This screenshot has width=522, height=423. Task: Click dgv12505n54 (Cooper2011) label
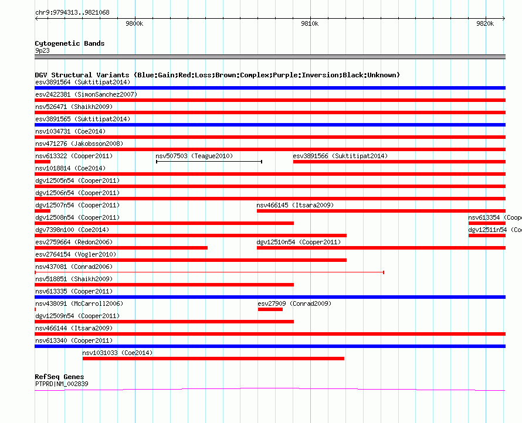pos(77,180)
